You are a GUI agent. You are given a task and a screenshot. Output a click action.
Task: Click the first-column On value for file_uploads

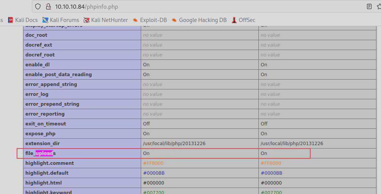[x=146, y=153]
